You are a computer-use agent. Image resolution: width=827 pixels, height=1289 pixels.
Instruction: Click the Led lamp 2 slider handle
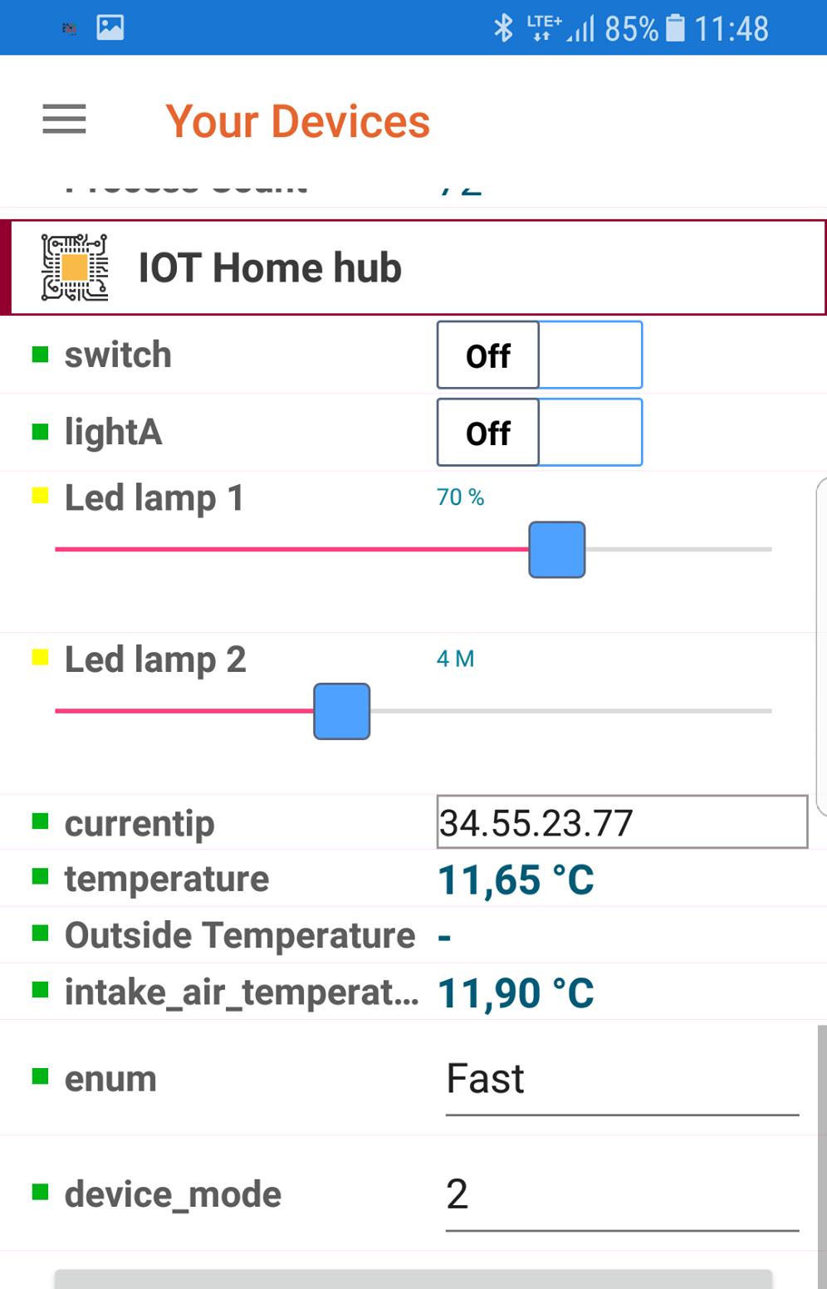tap(341, 712)
